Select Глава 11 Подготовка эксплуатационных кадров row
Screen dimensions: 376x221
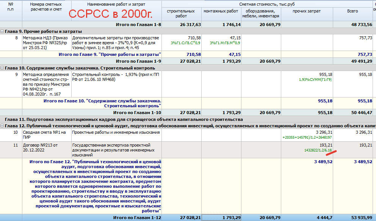[188, 119]
